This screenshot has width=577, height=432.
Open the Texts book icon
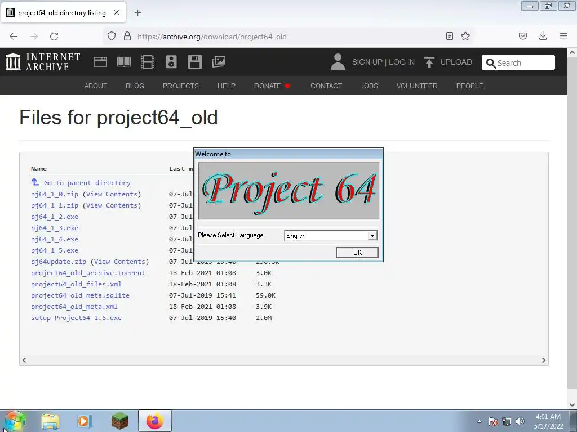[123, 62]
